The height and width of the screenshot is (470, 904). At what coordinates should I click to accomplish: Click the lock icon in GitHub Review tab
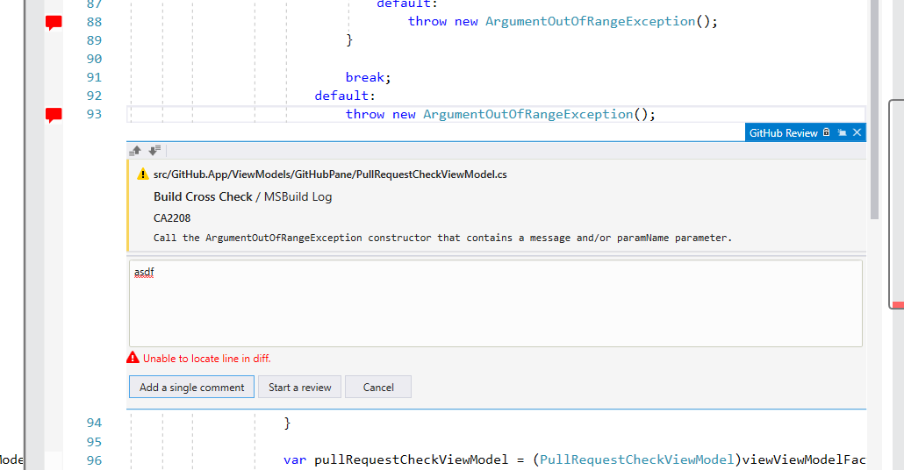(x=826, y=132)
